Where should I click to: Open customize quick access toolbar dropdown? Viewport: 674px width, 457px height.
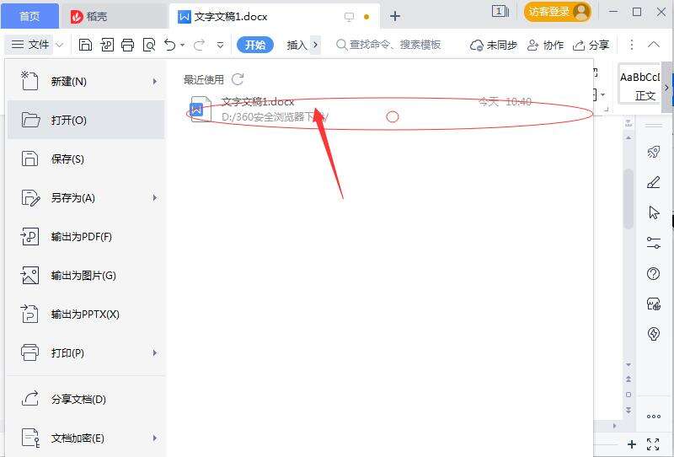pyautogui.click(x=220, y=45)
